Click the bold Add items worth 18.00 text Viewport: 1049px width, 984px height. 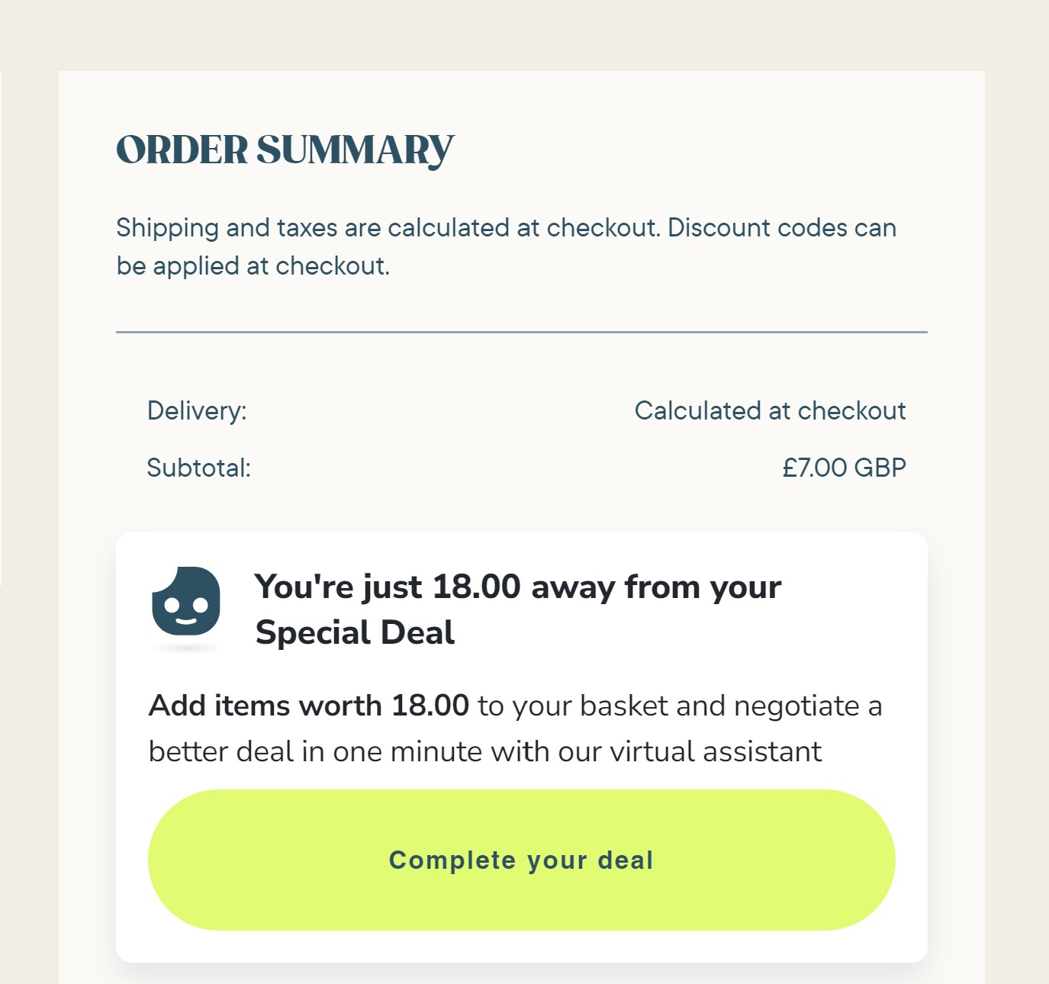pos(309,706)
